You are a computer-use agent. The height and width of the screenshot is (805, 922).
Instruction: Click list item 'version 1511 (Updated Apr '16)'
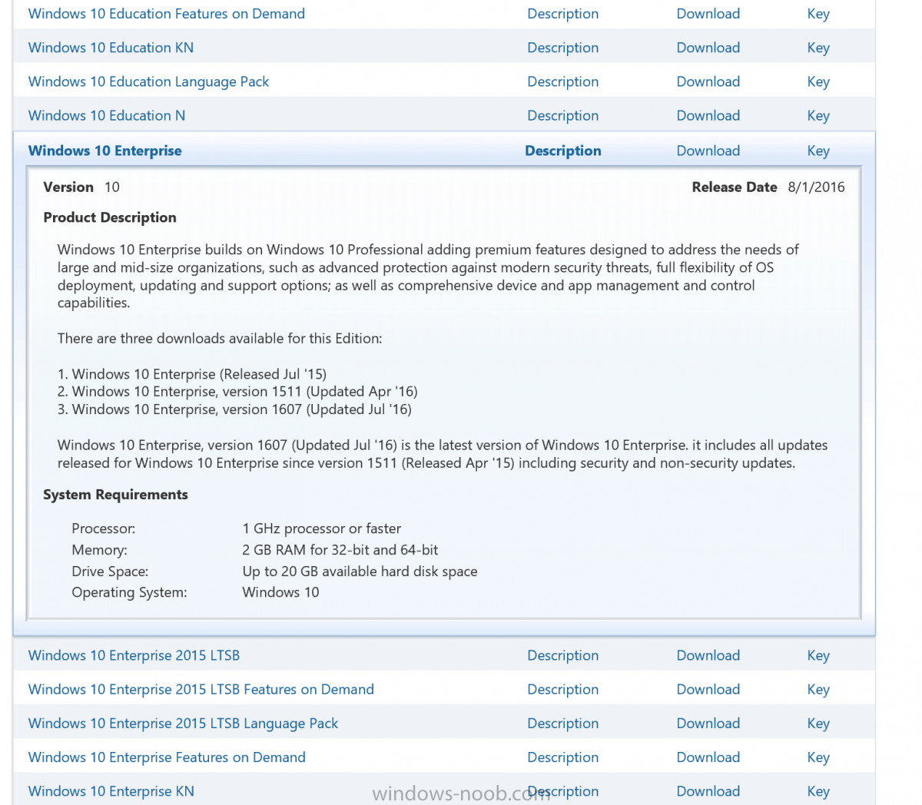(x=237, y=392)
